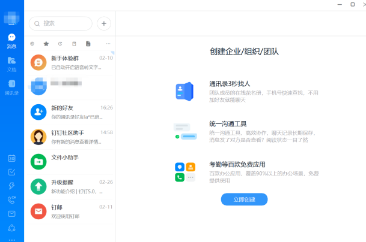
Task: Click the 立即创建 button
Action: pos(244,199)
